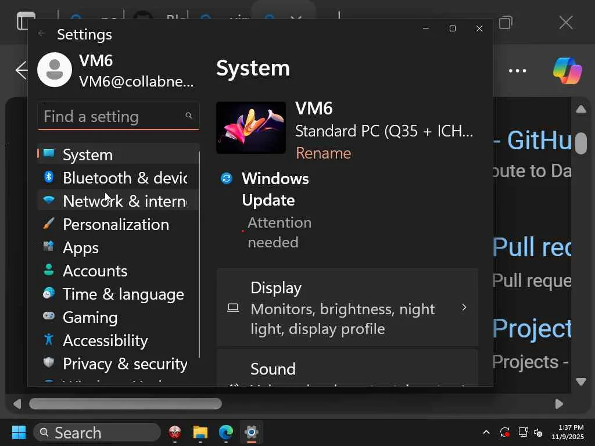This screenshot has height=446, width=595.
Task: Open the Windows Start menu
Action: (19, 433)
